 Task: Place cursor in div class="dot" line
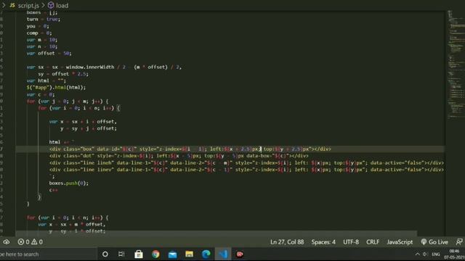[179, 156]
